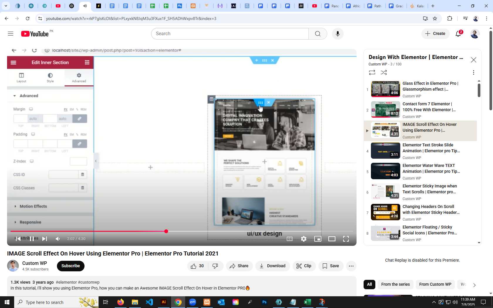Close the playlist panel
Image resolution: width=493 pixels, height=308 pixels.
click(x=474, y=60)
